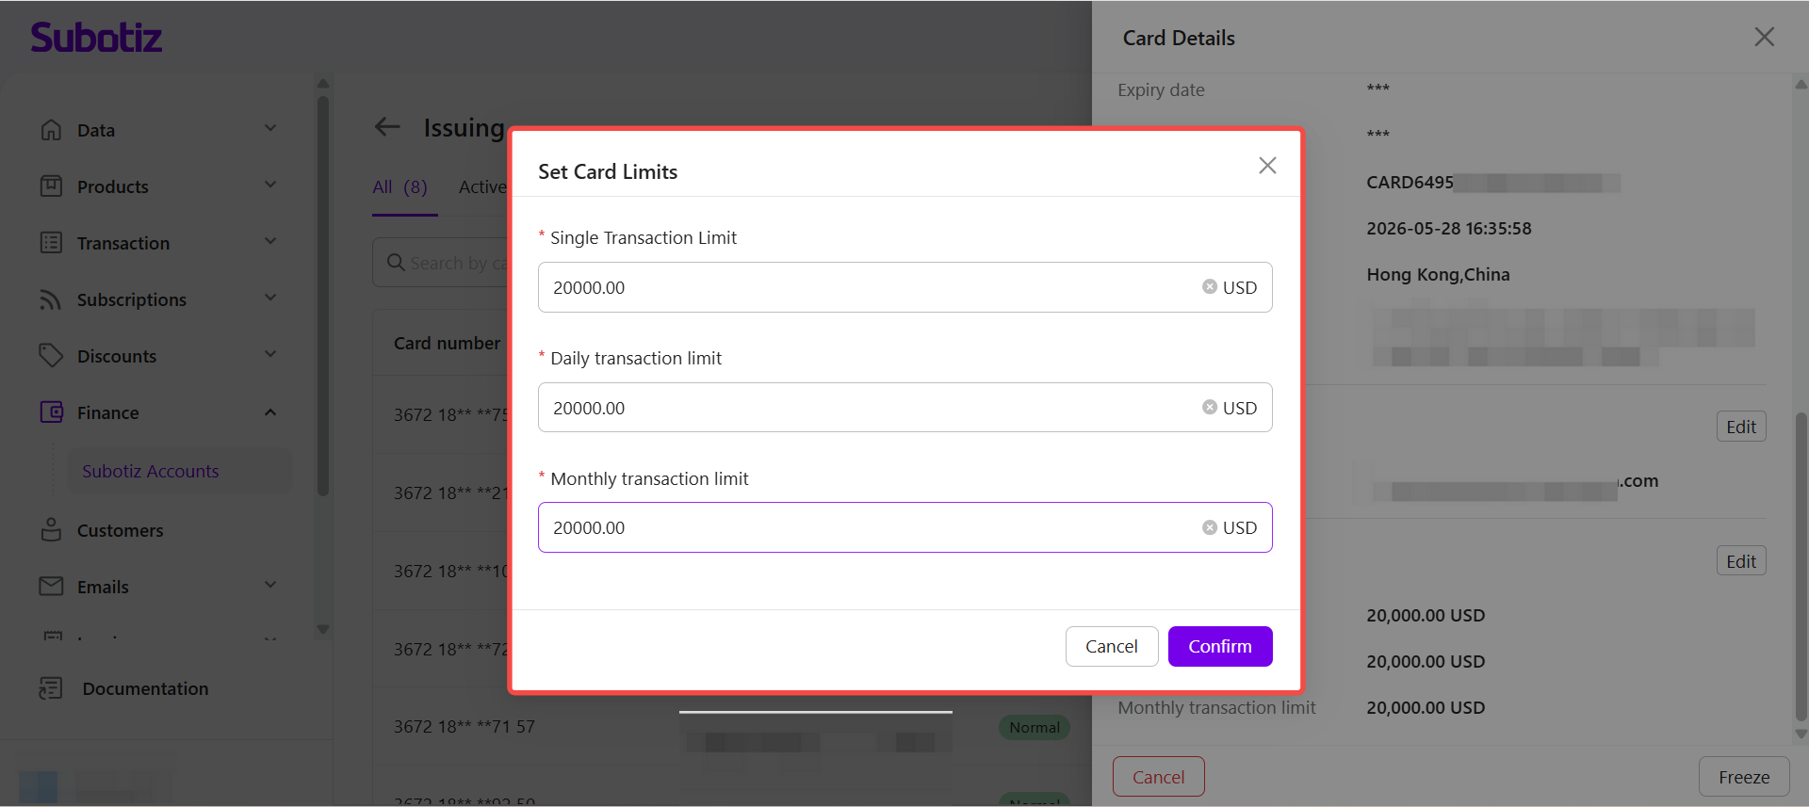The width and height of the screenshot is (1809, 807).
Task: Click the Card Details panel scrollbar
Action: [1801, 565]
